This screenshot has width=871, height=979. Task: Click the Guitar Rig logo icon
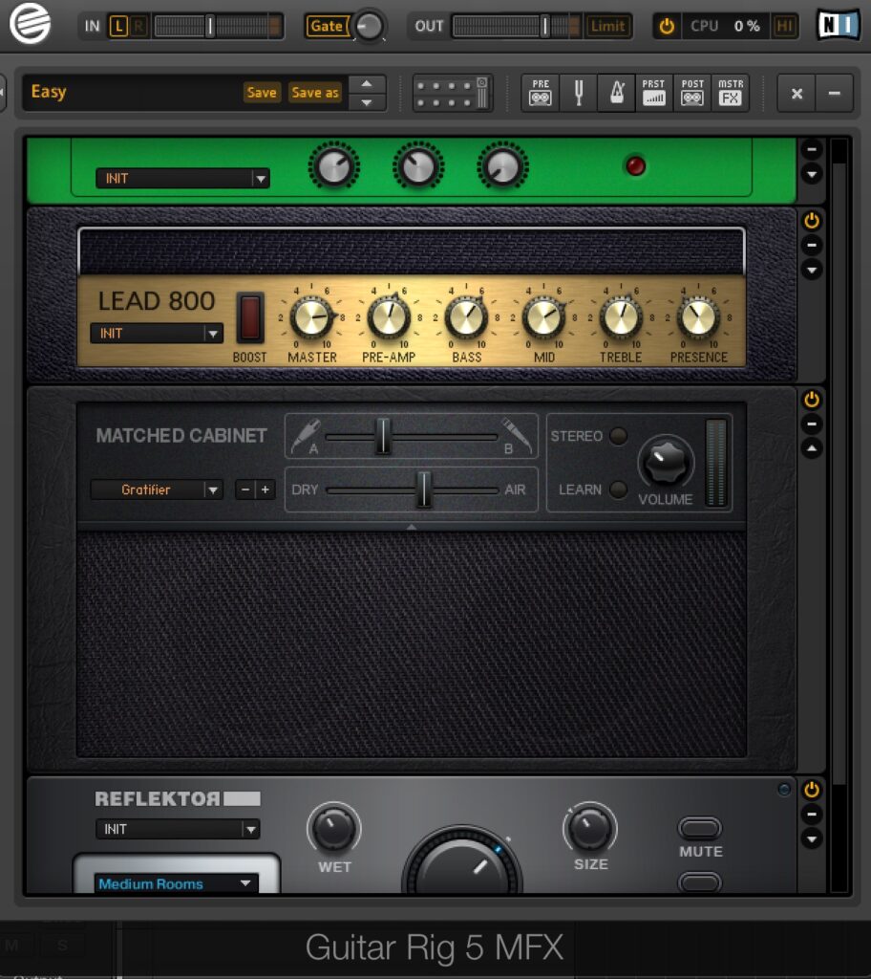point(30,24)
